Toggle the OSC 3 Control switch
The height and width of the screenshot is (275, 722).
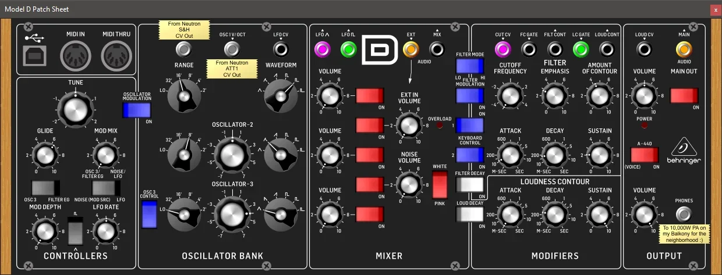point(150,214)
